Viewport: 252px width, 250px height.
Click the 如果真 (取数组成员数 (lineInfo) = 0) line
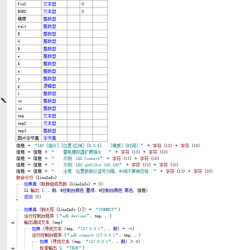tap(63, 184)
